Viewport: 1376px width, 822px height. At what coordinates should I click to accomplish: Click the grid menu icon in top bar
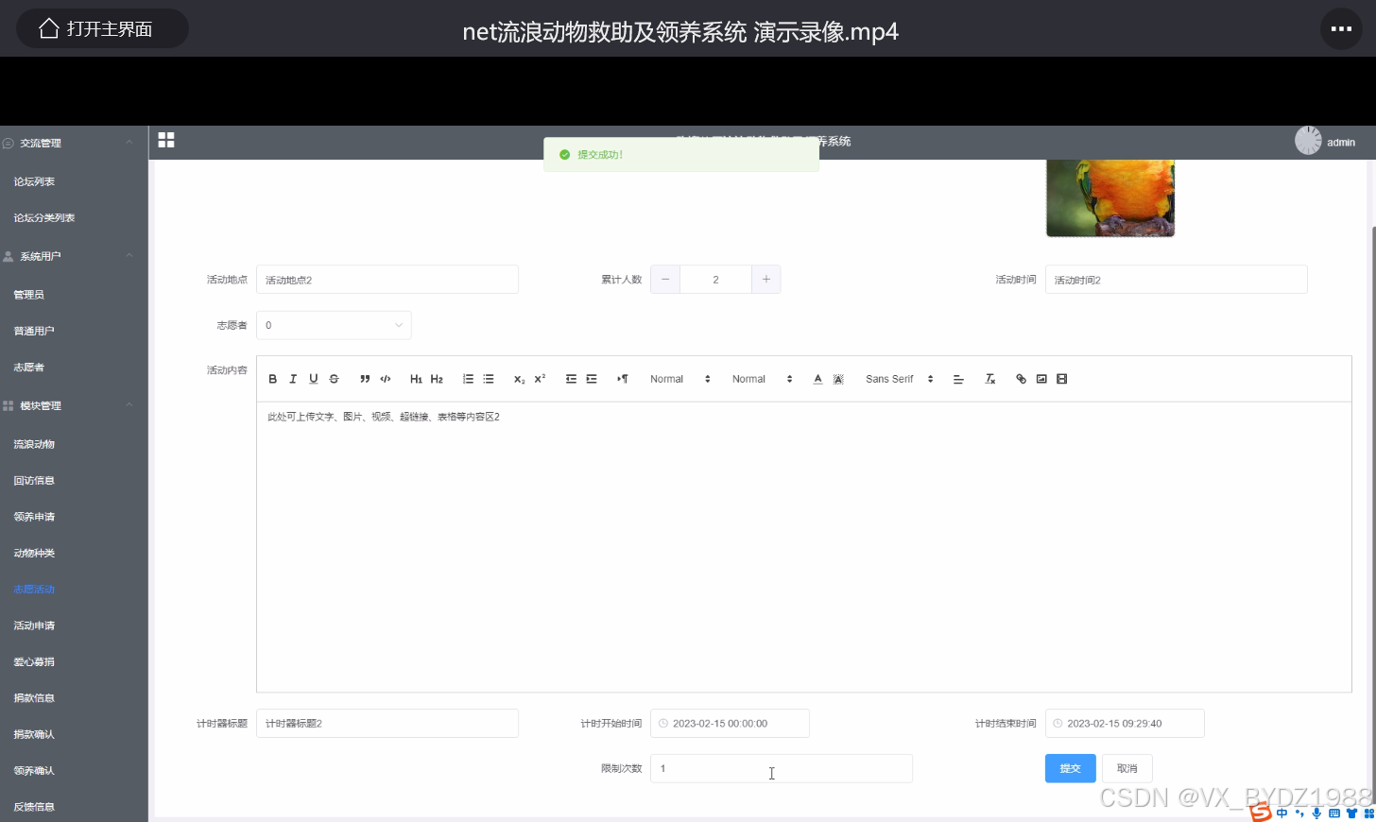pos(166,140)
